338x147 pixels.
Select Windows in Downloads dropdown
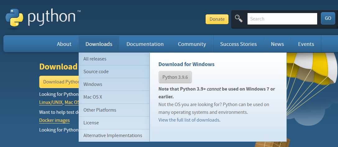(x=114, y=84)
